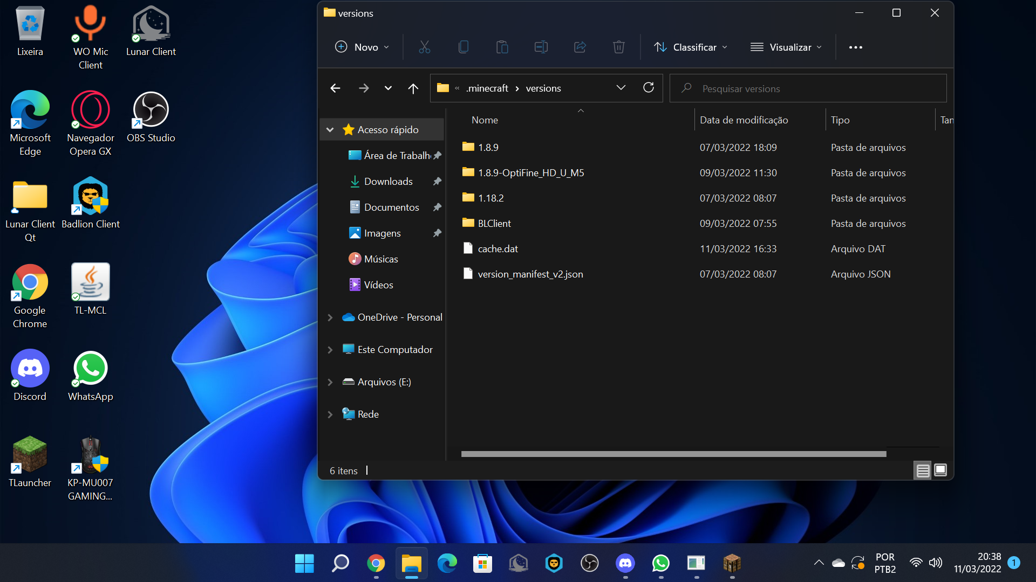Click the Copy icon in toolbar
This screenshot has width=1036, height=582.
(464, 47)
